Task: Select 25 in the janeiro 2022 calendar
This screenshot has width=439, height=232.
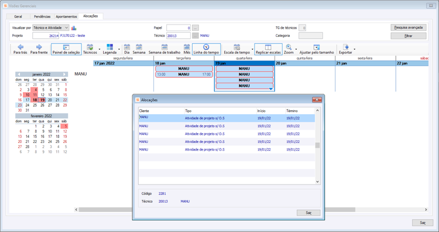Action: point(35,105)
